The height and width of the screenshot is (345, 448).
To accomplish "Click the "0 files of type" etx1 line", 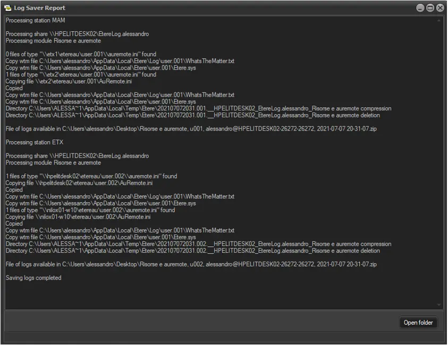I will pos(81,55).
